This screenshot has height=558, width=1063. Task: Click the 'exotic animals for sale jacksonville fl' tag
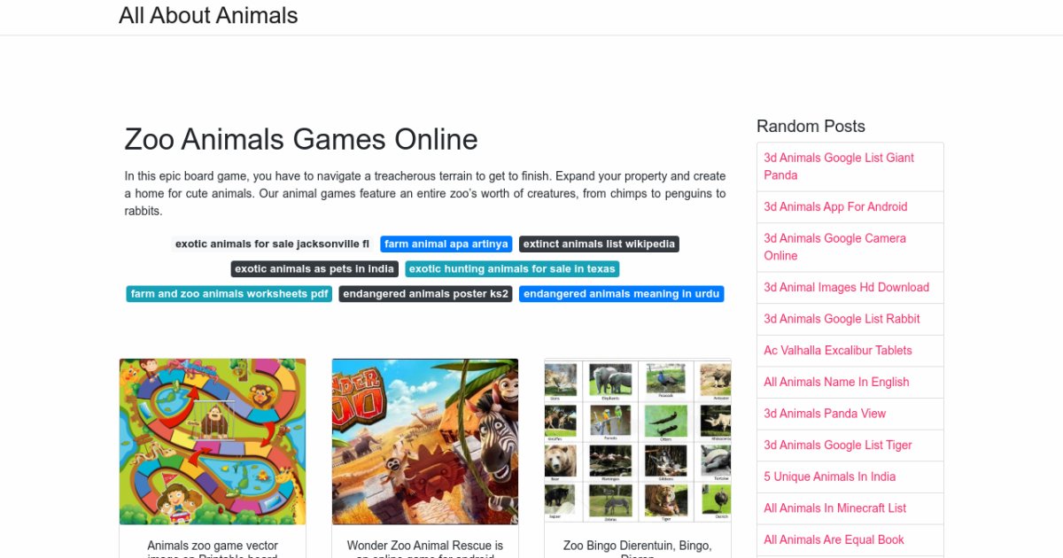tap(272, 244)
